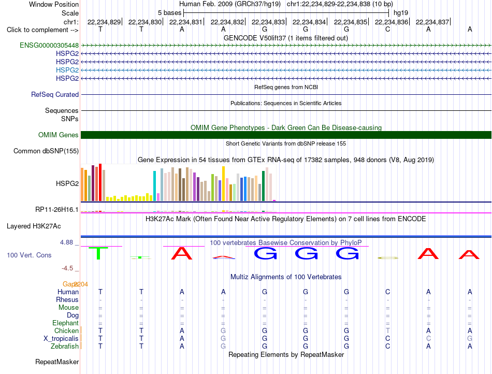Viewport: 492px width, 374px height.
Task: Open '100 vertebrates Basewise Conservation by PhyloP' title
Action: [x=286, y=243]
